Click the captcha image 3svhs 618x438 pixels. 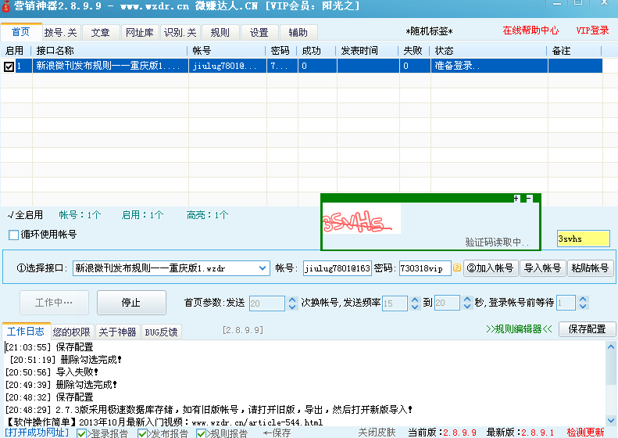tap(361, 219)
